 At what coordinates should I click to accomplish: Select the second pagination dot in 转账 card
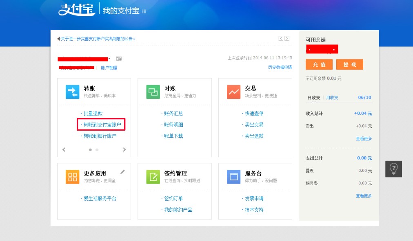tap(97, 150)
